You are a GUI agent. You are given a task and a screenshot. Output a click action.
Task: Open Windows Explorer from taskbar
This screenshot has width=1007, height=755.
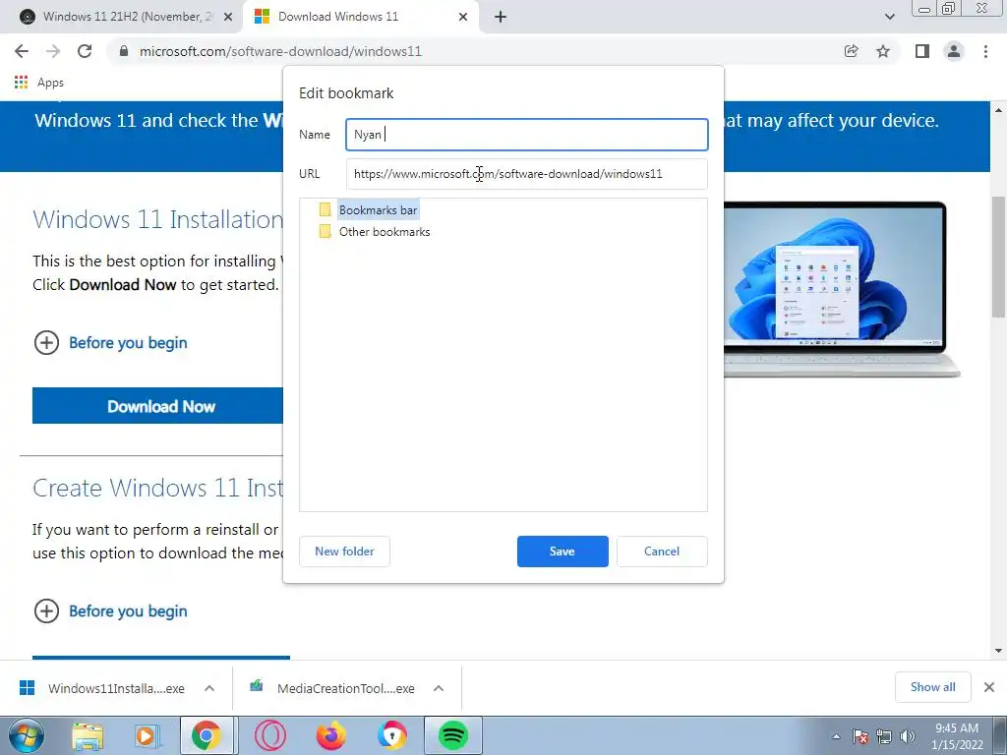(88, 735)
